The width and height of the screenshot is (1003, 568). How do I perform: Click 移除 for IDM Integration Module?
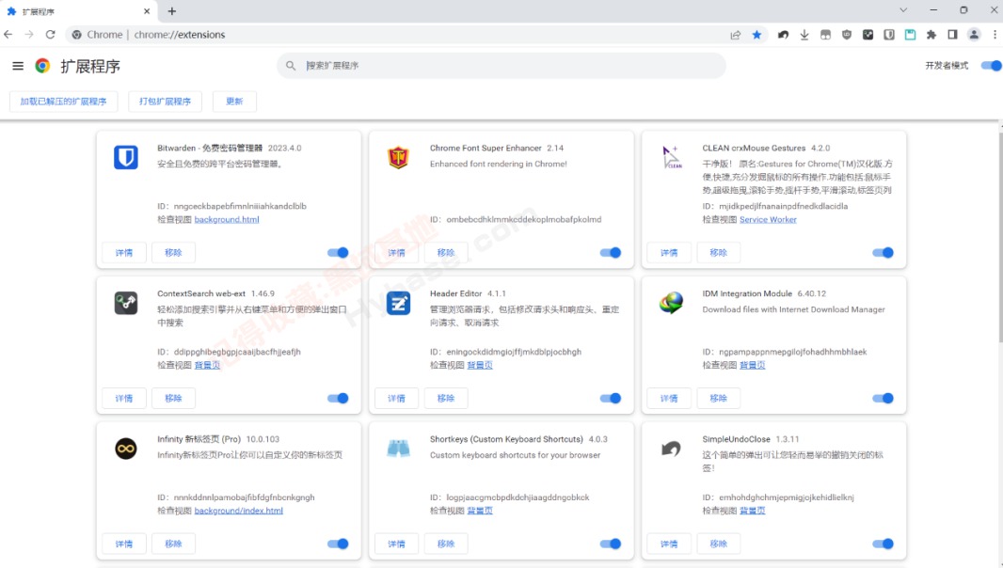click(x=718, y=398)
